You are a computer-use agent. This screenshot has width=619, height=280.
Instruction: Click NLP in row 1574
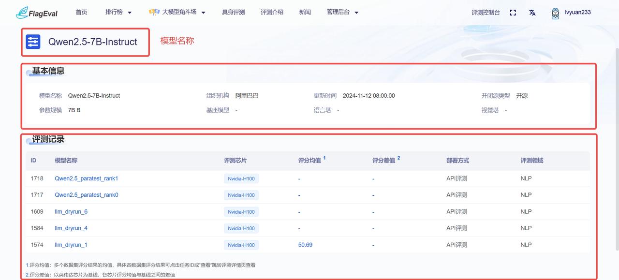point(526,245)
